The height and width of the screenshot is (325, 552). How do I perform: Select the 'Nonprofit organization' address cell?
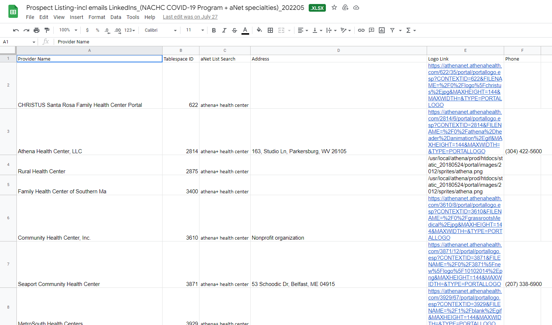click(339, 218)
